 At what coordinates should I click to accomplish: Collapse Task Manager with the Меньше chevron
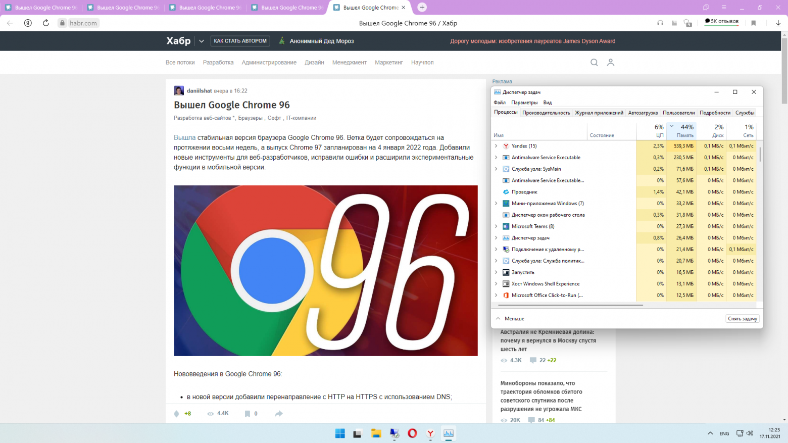pyautogui.click(x=498, y=319)
